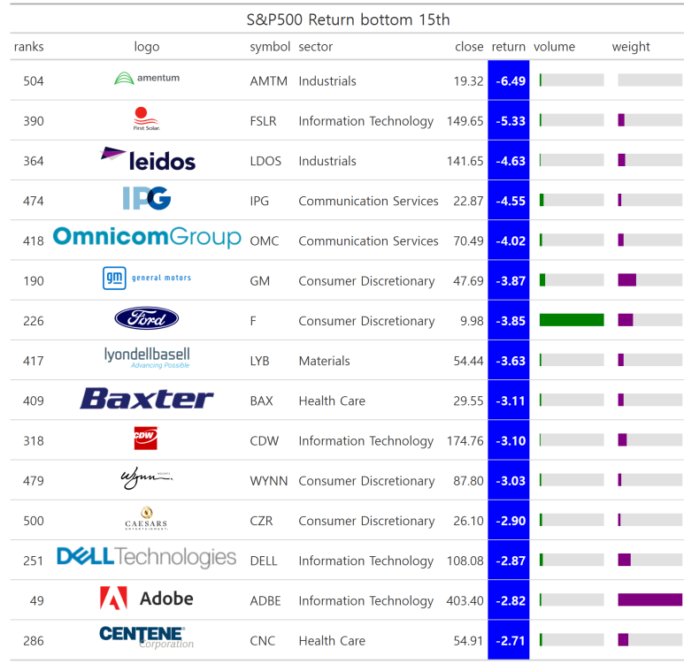
Task: Click GM's purple weight bar
Action: click(626, 280)
